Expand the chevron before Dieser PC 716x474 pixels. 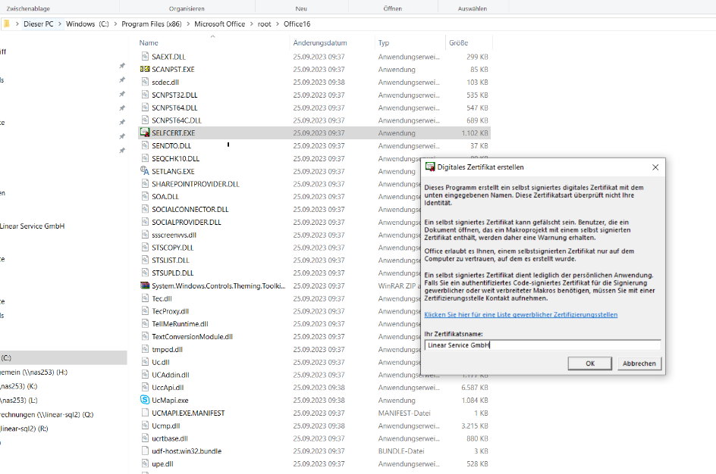(17, 23)
